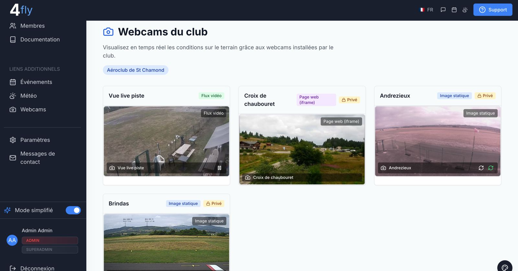This screenshot has width=518, height=271.
Task: Click camera icon on Croix de chaubouret overlay
Action: [x=248, y=178]
